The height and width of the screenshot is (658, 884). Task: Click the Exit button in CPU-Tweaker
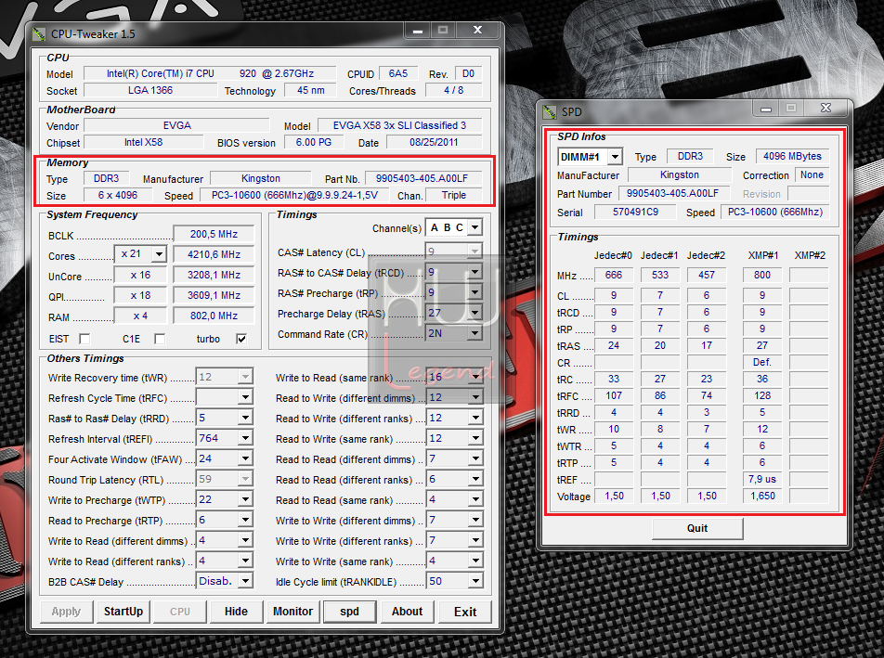[x=465, y=612]
